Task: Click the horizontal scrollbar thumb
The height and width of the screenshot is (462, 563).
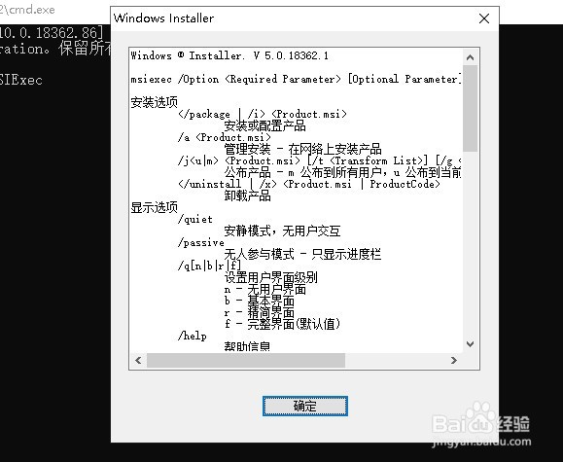Action: (246, 360)
